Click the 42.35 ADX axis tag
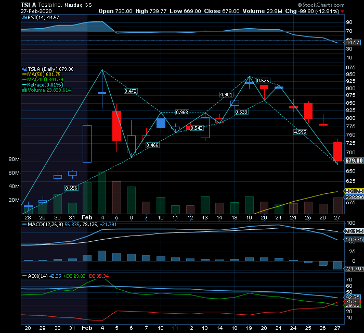This screenshot has width=364, height=333. point(352,297)
